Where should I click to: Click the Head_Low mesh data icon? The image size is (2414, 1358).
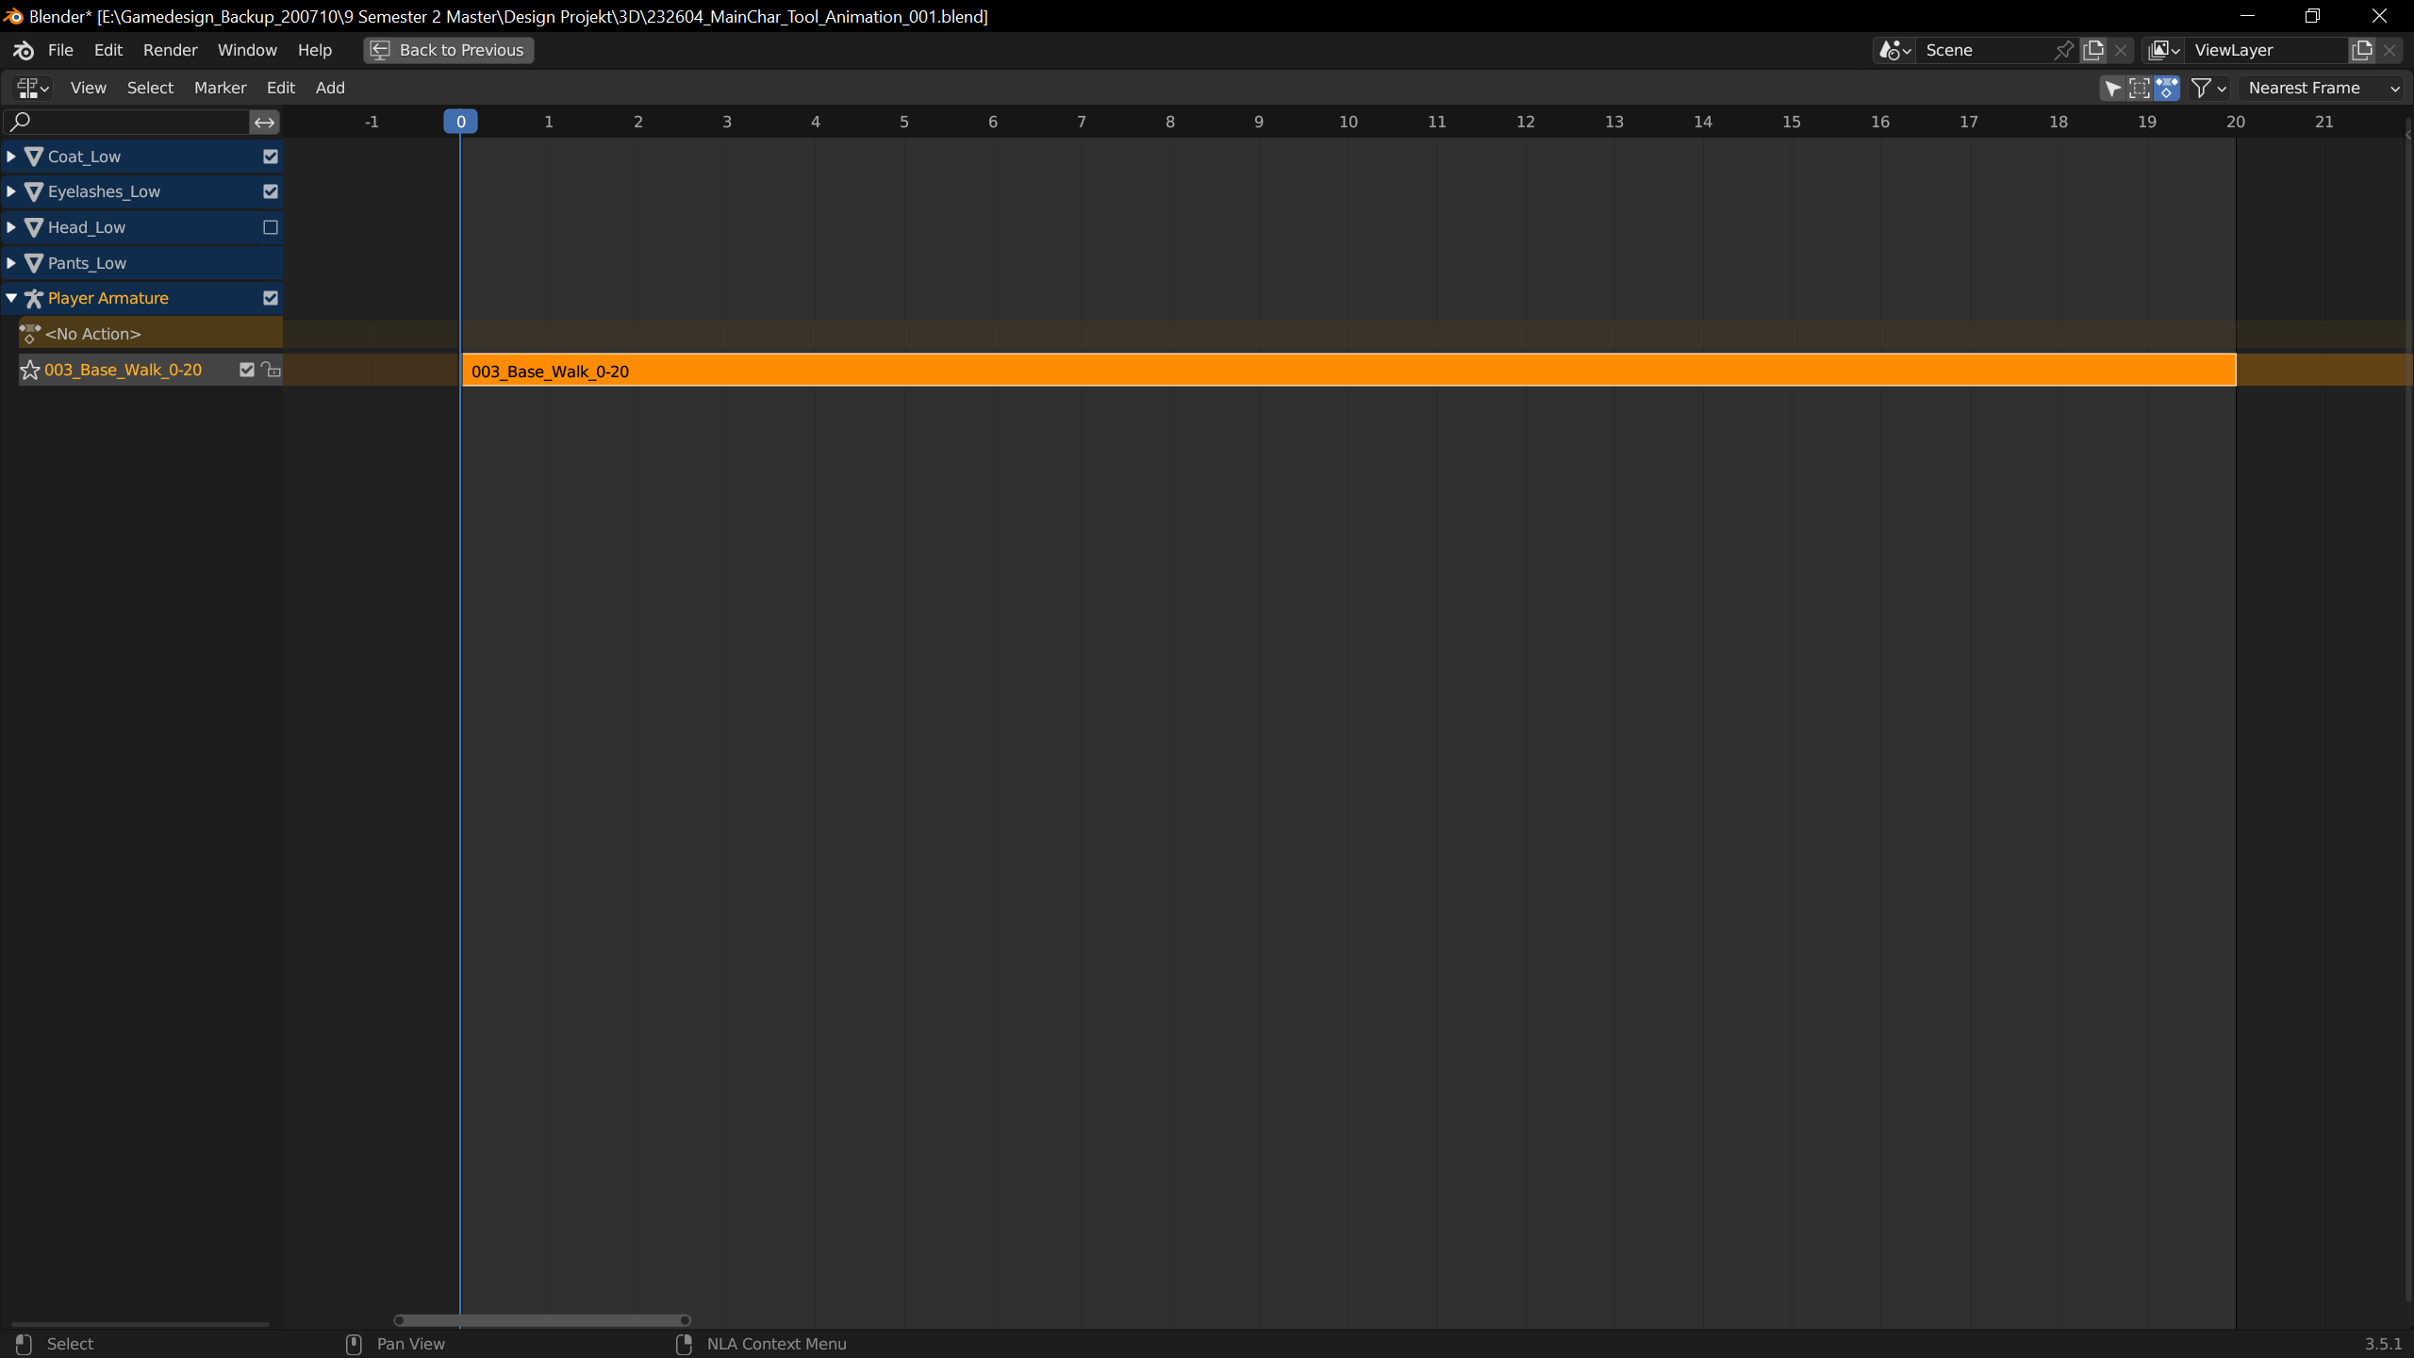pos(34,227)
